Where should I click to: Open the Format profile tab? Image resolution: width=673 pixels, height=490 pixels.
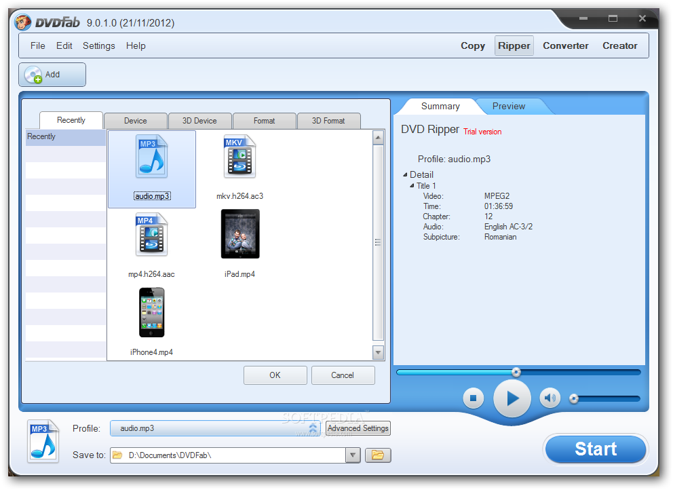coord(264,121)
